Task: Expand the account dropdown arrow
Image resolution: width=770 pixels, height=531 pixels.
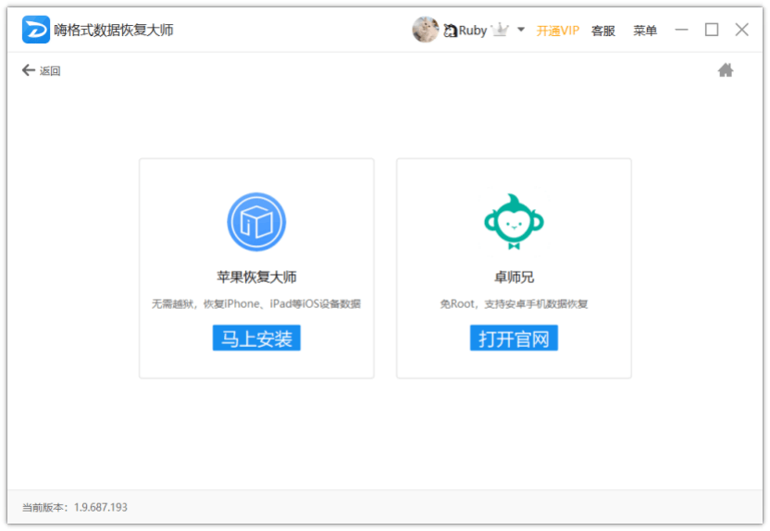Action: (521, 30)
